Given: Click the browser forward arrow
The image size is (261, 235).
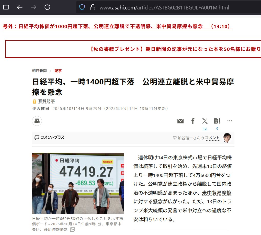Looking at the screenshot, I should (33, 7).
